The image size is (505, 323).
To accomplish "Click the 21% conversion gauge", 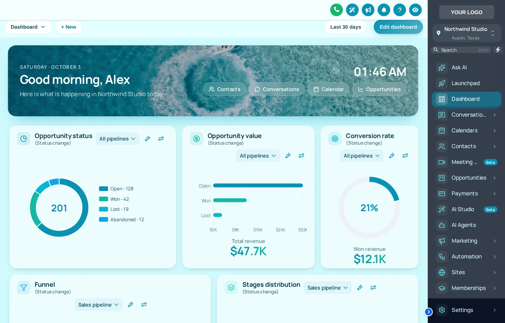I will [x=369, y=208].
